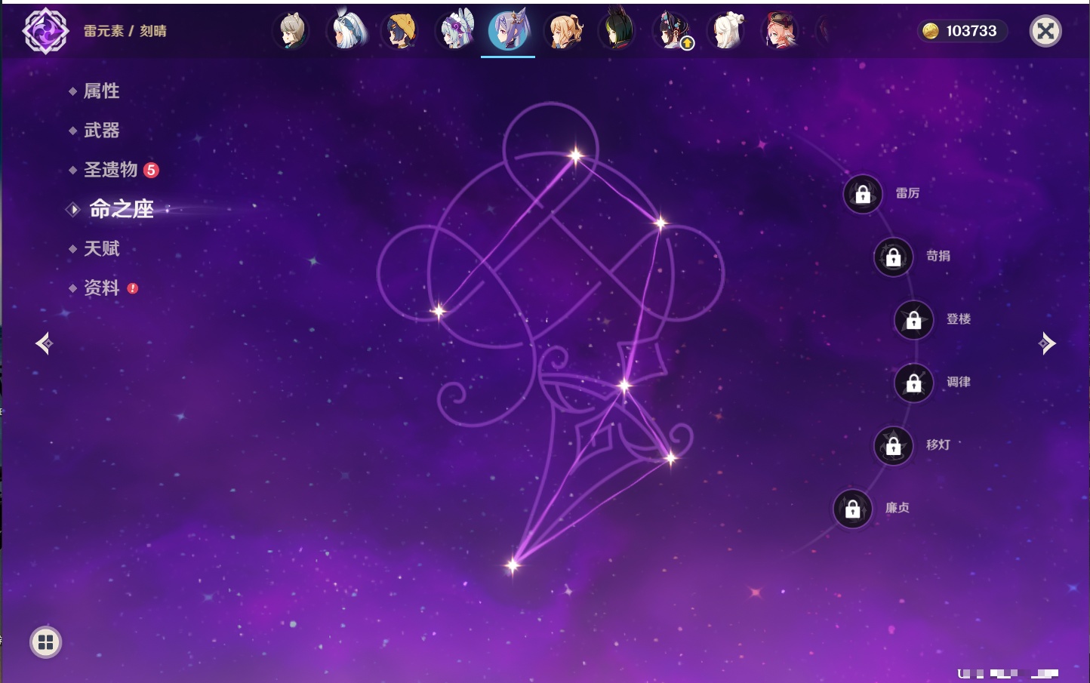Click the top star of the constellation

pos(576,155)
